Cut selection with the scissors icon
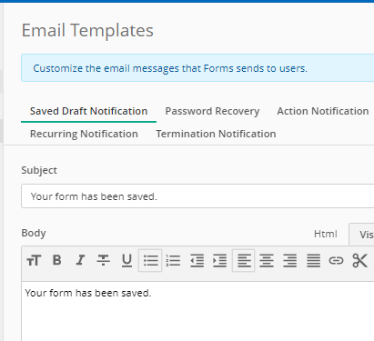This screenshot has width=374, height=341. [359, 260]
